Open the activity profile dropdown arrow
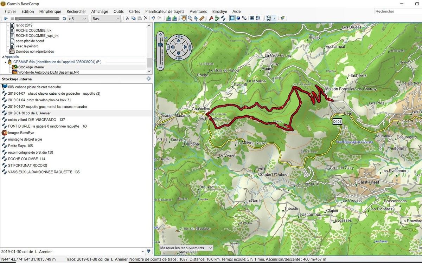The image size is (422, 263). pos(275,18)
